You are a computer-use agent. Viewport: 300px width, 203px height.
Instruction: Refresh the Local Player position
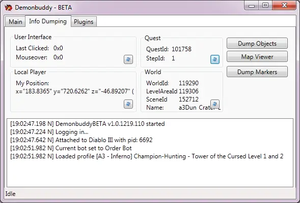coord(128,104)
